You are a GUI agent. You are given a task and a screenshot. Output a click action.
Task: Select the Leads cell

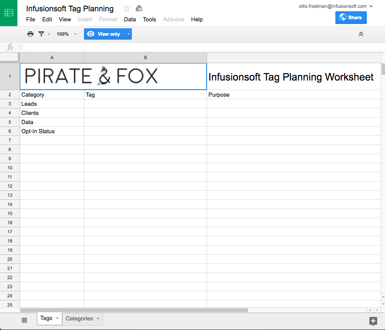pos(52,104)
